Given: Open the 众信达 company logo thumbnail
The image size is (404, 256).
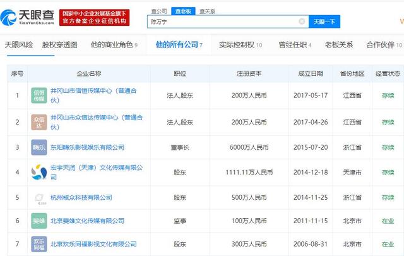Looking at the screenshot, I should (39, 123).
